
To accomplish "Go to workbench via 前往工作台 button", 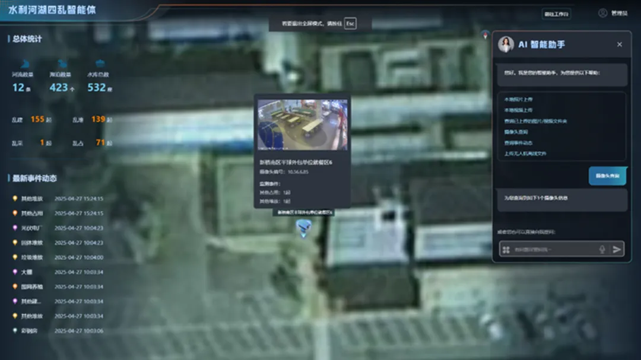I will 556,14.
